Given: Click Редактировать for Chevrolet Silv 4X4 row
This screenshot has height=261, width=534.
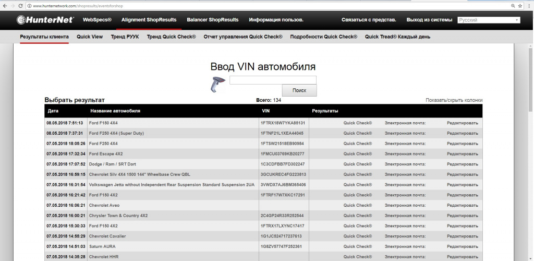Looking at the screenshot, I should 463,174.
